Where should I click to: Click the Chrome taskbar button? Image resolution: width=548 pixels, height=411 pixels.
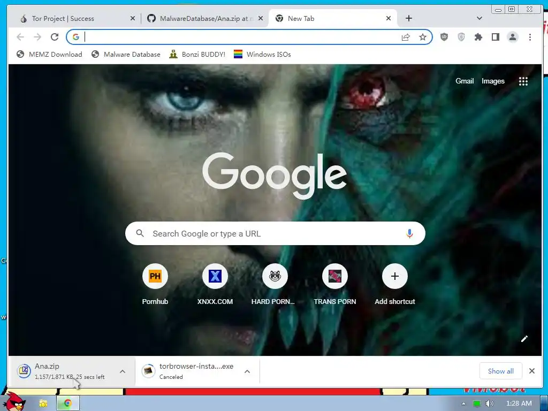tap(68, 404)
